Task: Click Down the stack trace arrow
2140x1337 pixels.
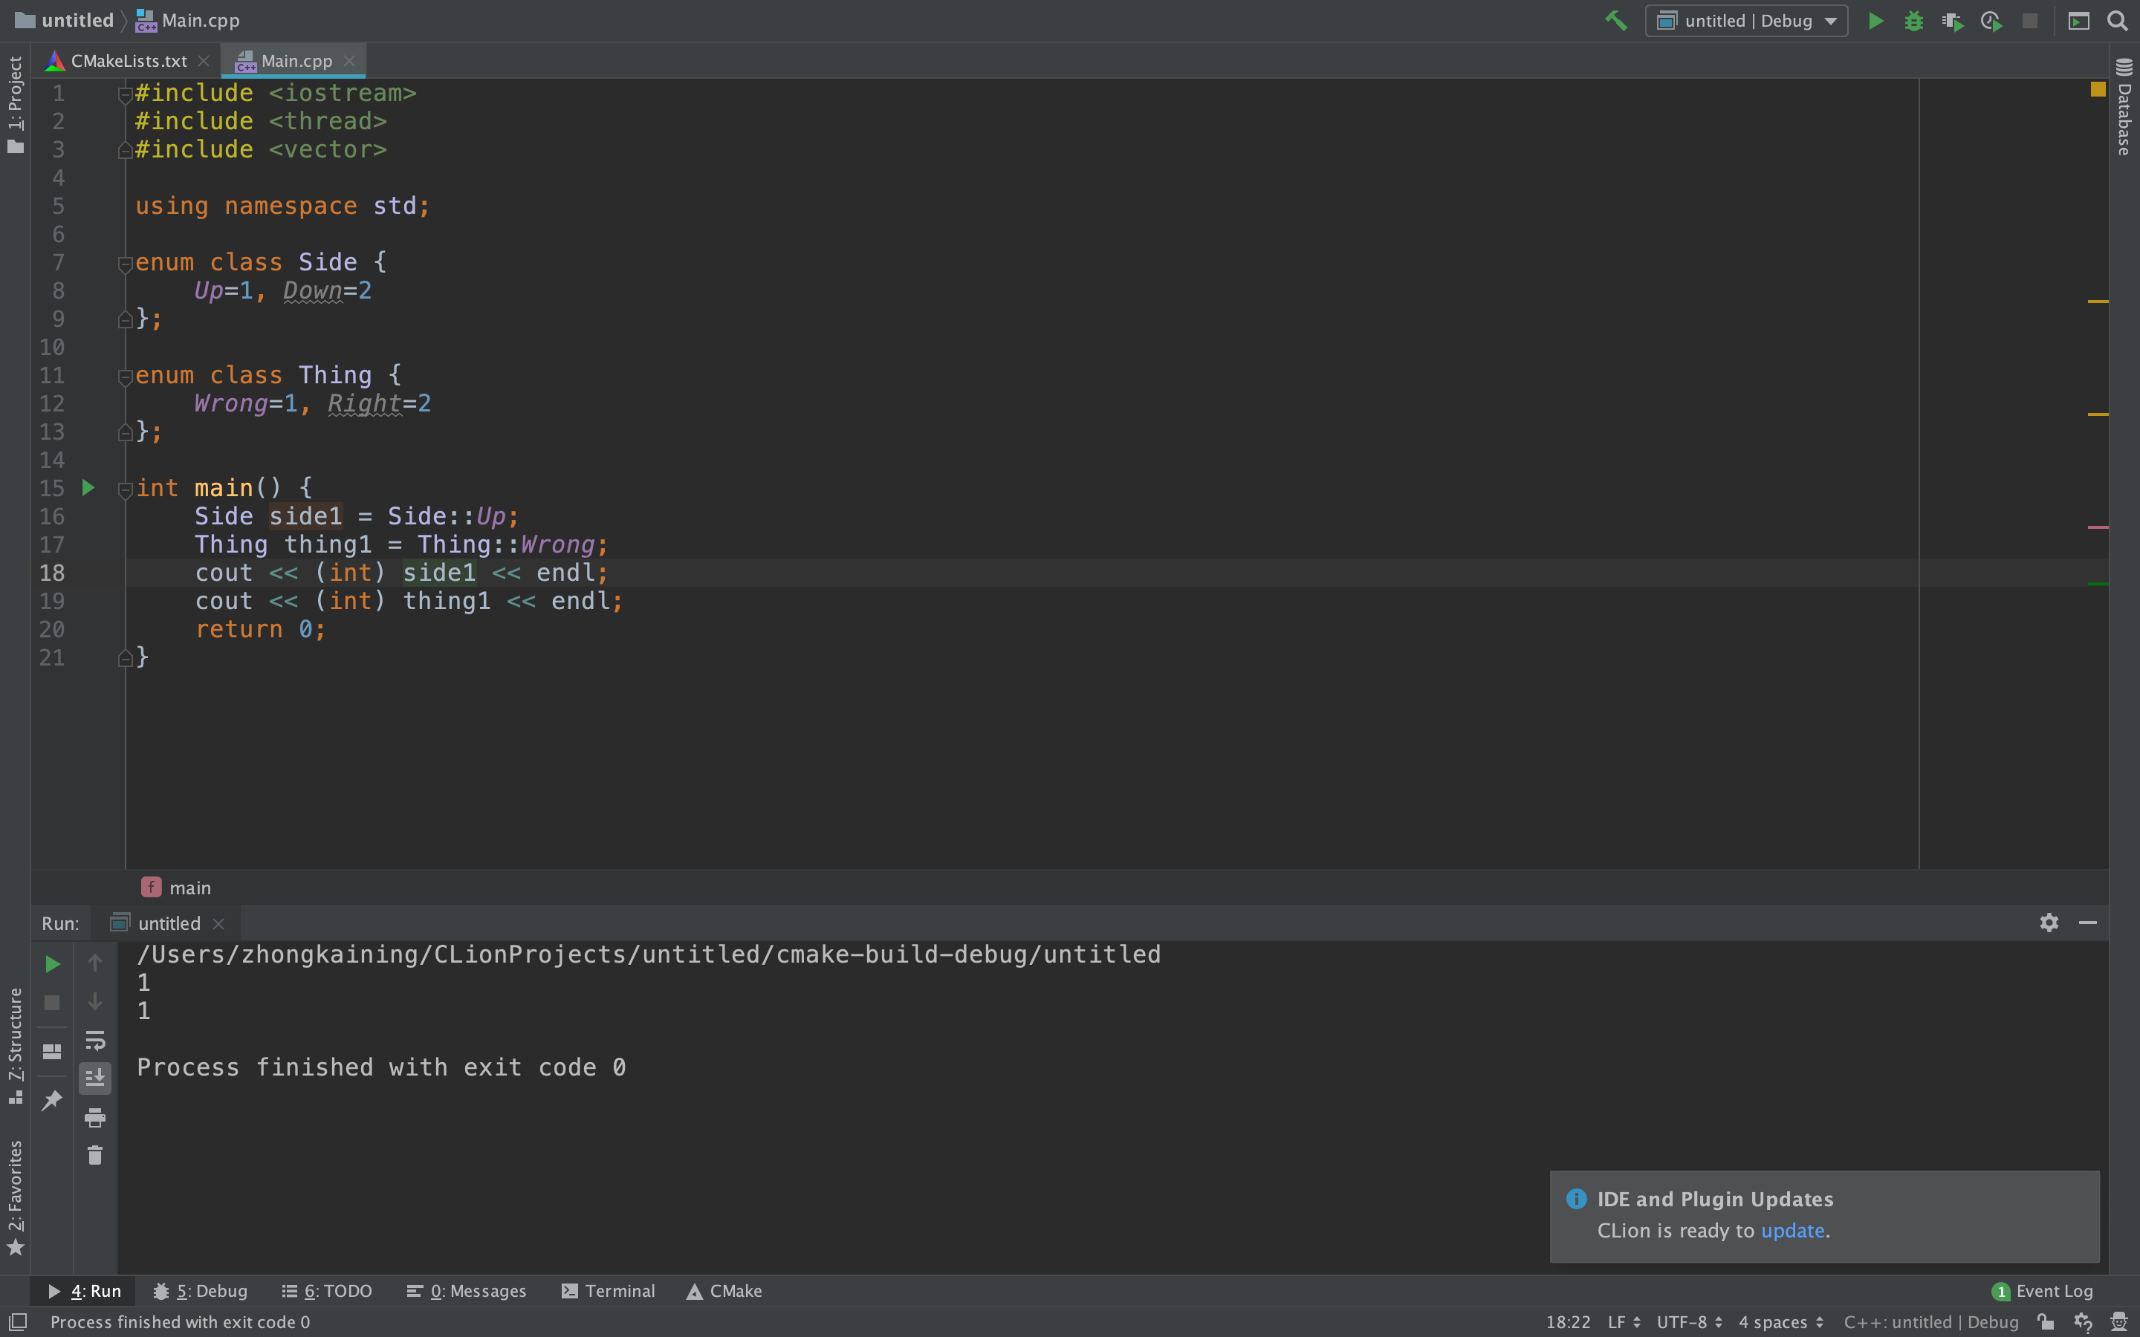Action: coord(94,1002)
